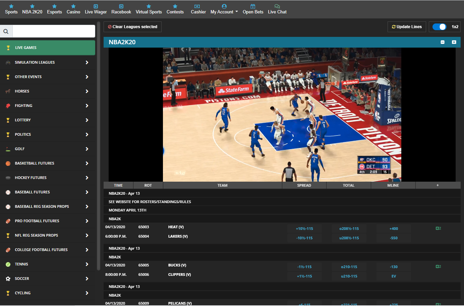
Task: Expand Simulation Leagues chevron
Action: coord(87,62)
